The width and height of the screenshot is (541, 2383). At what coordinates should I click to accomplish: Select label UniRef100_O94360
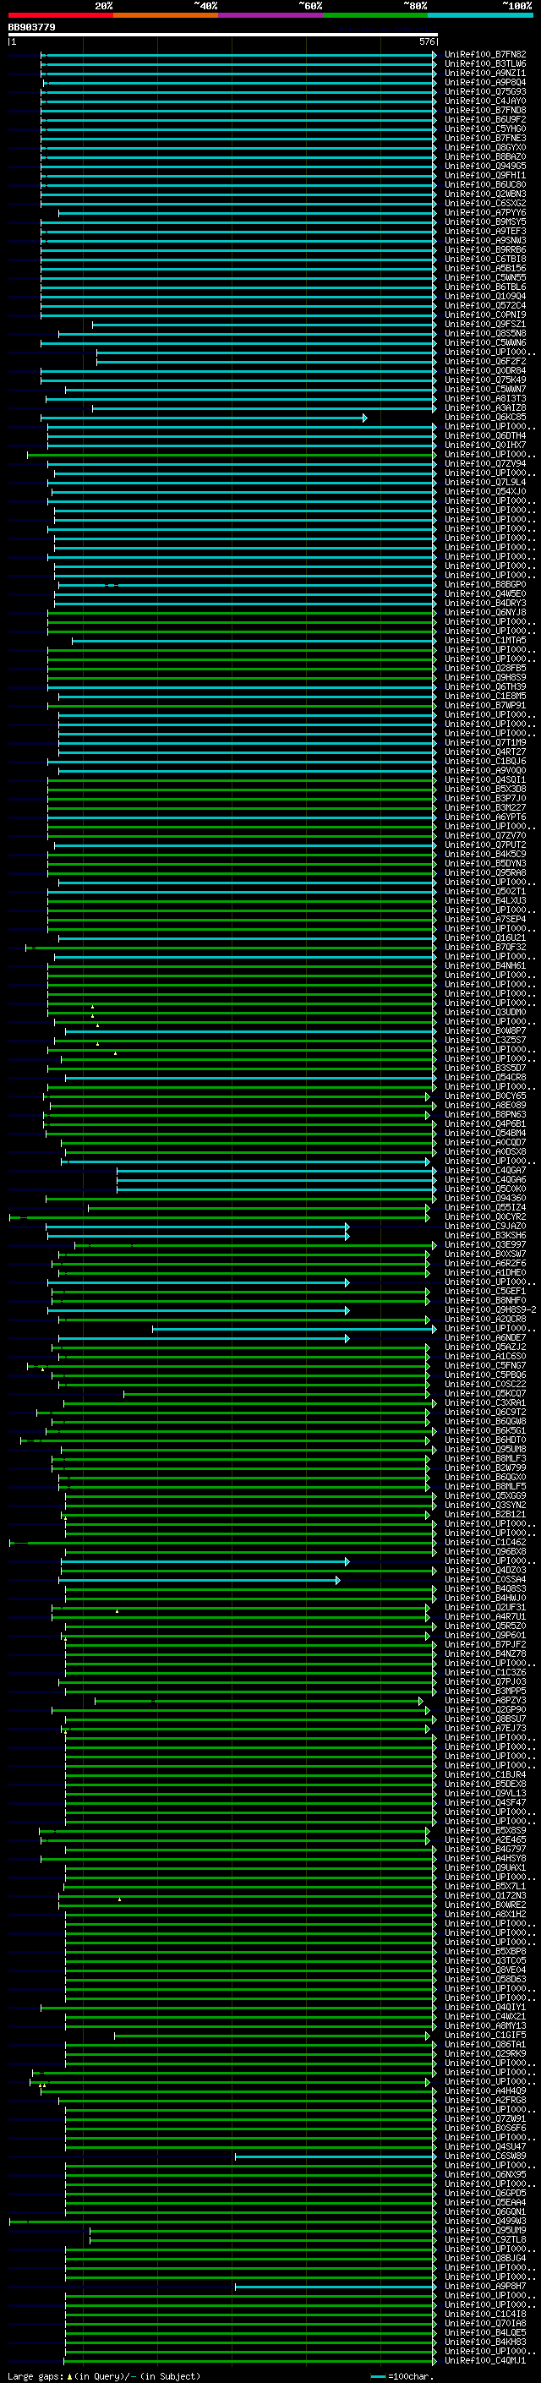click(485, 1198)
